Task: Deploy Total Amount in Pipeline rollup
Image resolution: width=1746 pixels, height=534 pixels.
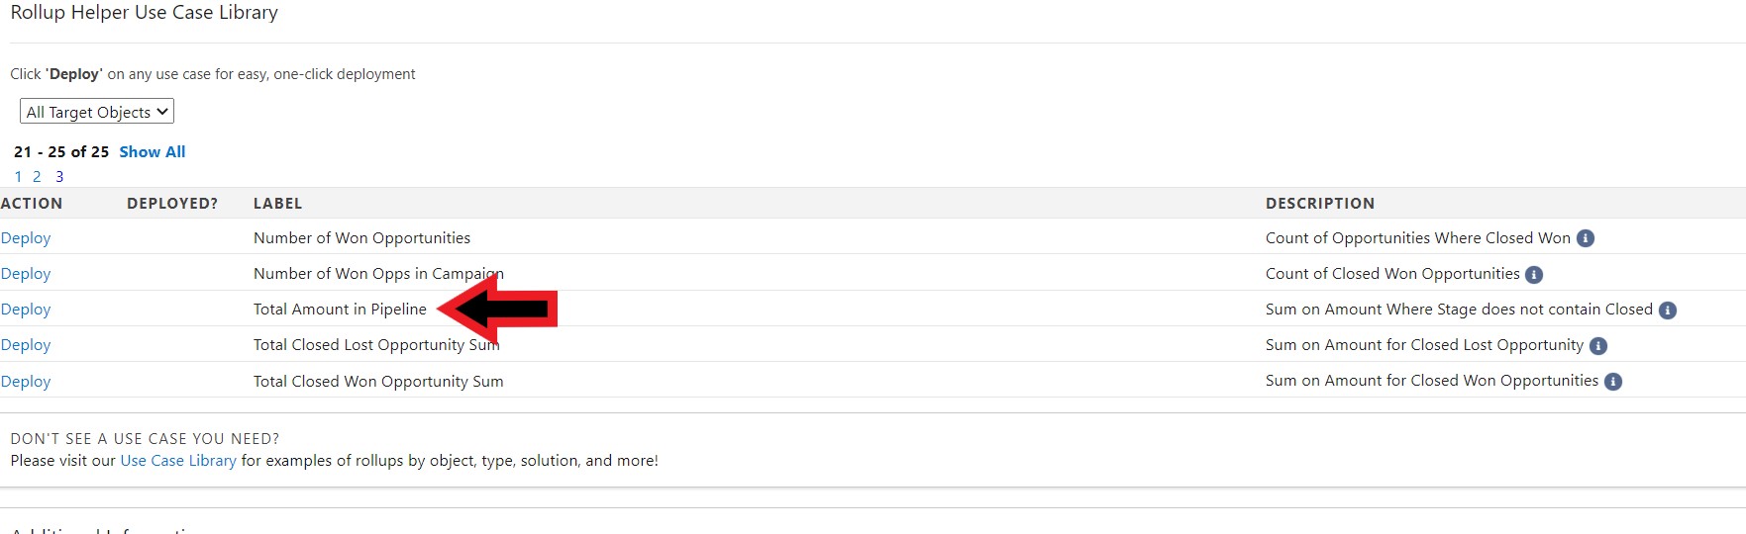Action: 26,310
